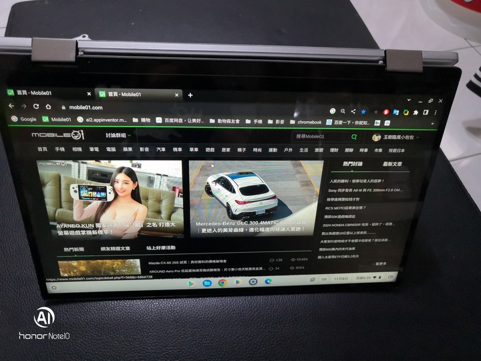The image size is (481, 361).
Task: Open the Chrome three-dot menu
Action: pos(436,113)
